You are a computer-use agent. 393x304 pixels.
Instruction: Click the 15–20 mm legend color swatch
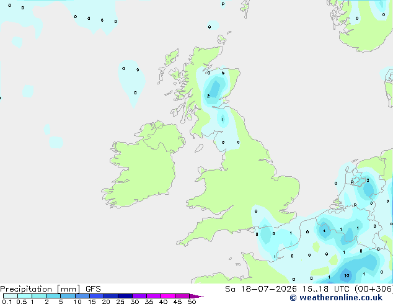coord(97,296)
